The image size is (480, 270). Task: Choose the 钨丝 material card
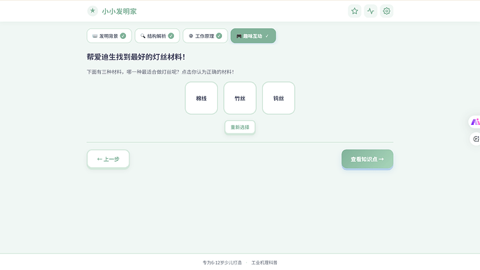click(278, 98)
